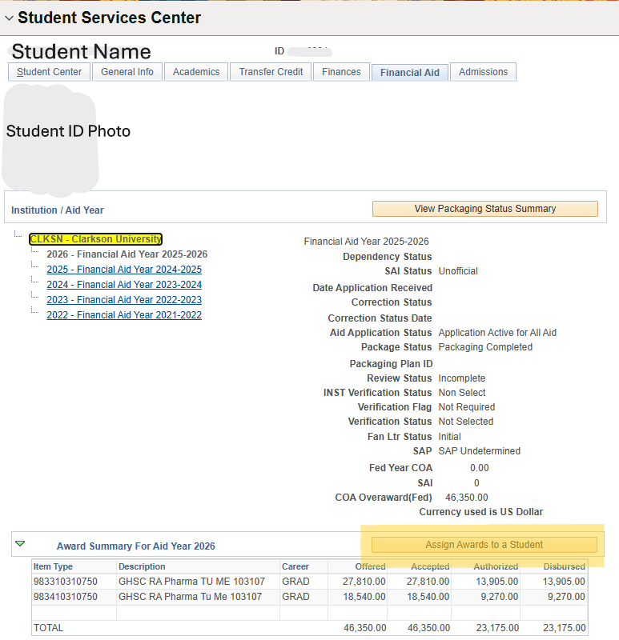619x640 pixels.
Task: Select 2026 - Financial Aid Year 2025-2026
Action: click(x=127, y=254)
